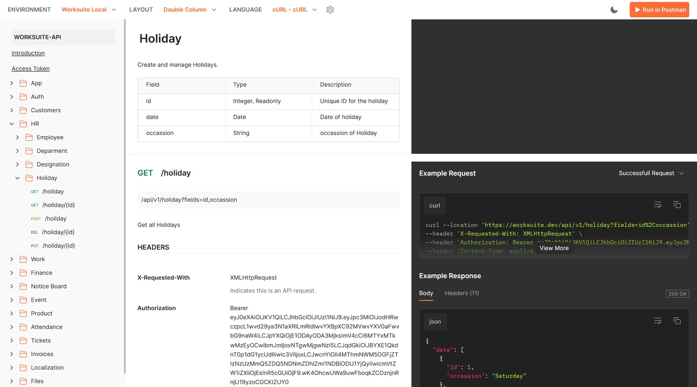697x387 pixels.
Task: Expand the Employee folder chevron
Action: (17, 137)
